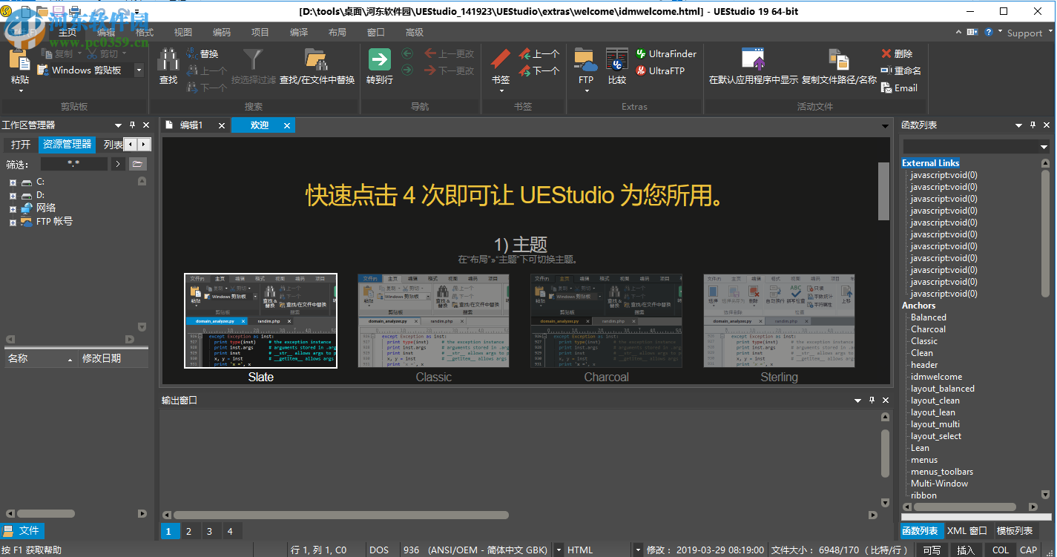Select the Classic theme thumbnail
Screen dimensions: 1057x557
tap(434, 320)
